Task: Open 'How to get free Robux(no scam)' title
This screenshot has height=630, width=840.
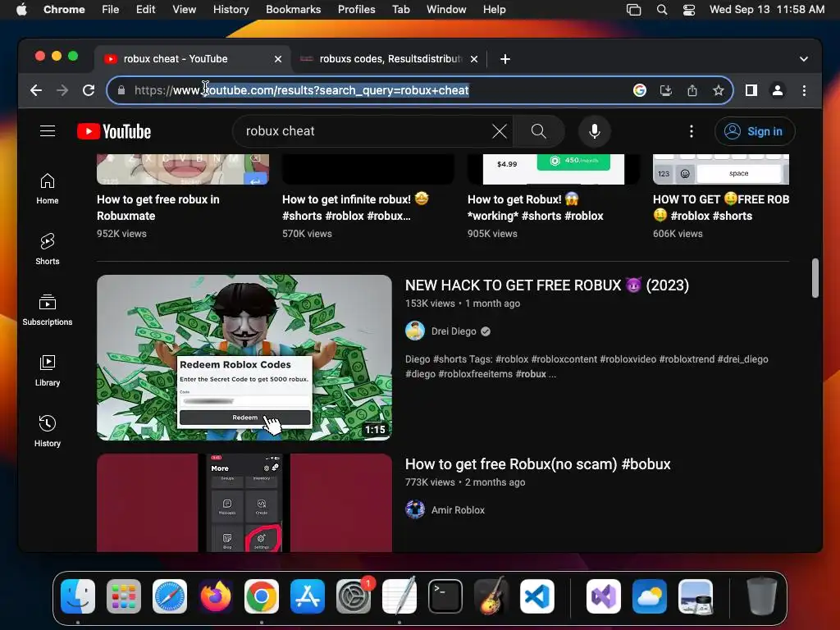Action: [x=538, y=464]
